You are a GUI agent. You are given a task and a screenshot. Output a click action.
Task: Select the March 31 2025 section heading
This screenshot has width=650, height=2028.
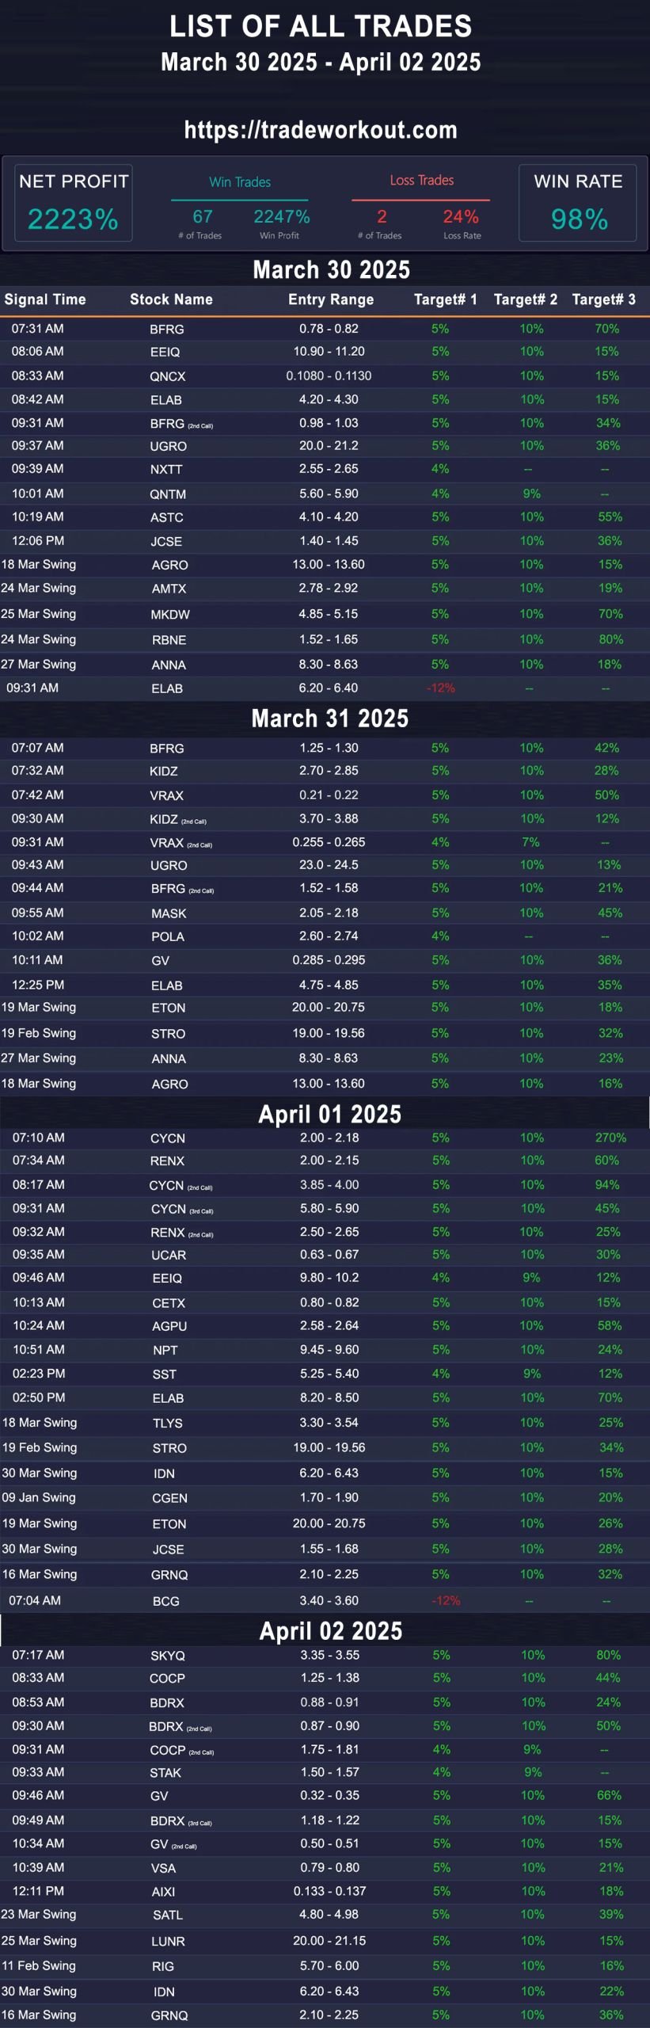[330, 719]
